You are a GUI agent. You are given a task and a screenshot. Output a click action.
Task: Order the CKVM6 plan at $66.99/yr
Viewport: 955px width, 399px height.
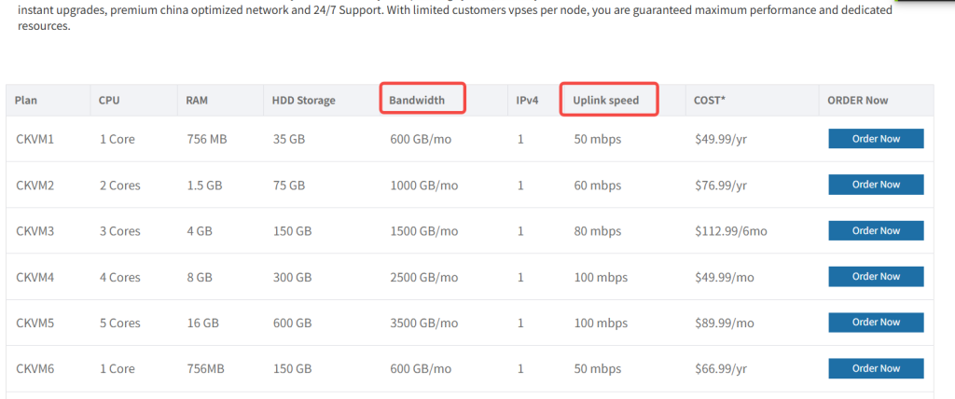(x=876, y=369)
